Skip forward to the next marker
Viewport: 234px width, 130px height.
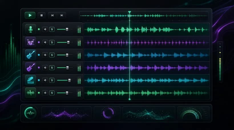click(x=62, y=15)
